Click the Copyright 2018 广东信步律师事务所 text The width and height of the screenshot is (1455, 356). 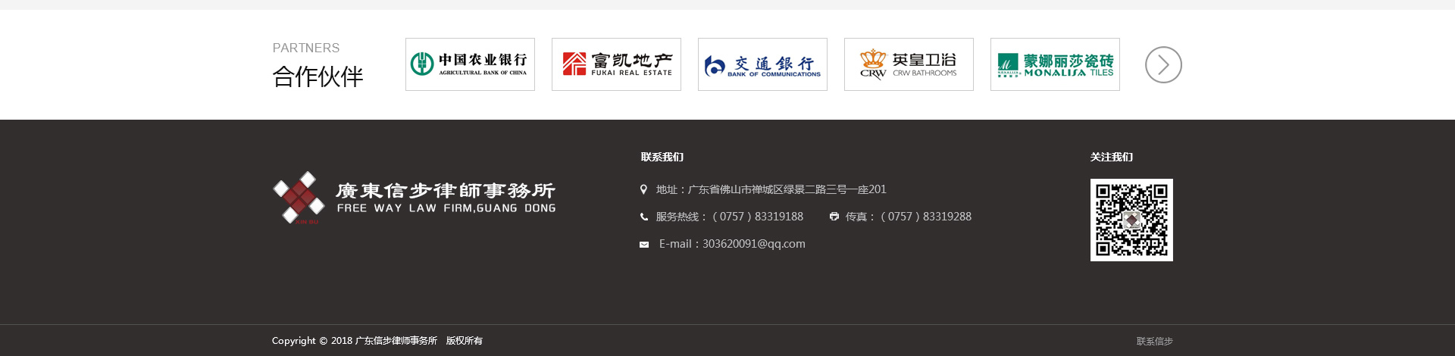(377, 341)
